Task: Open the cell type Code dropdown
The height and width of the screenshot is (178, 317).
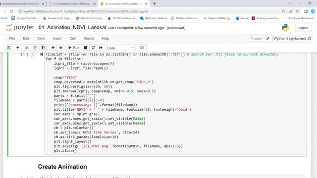Action: coord(120,48)
